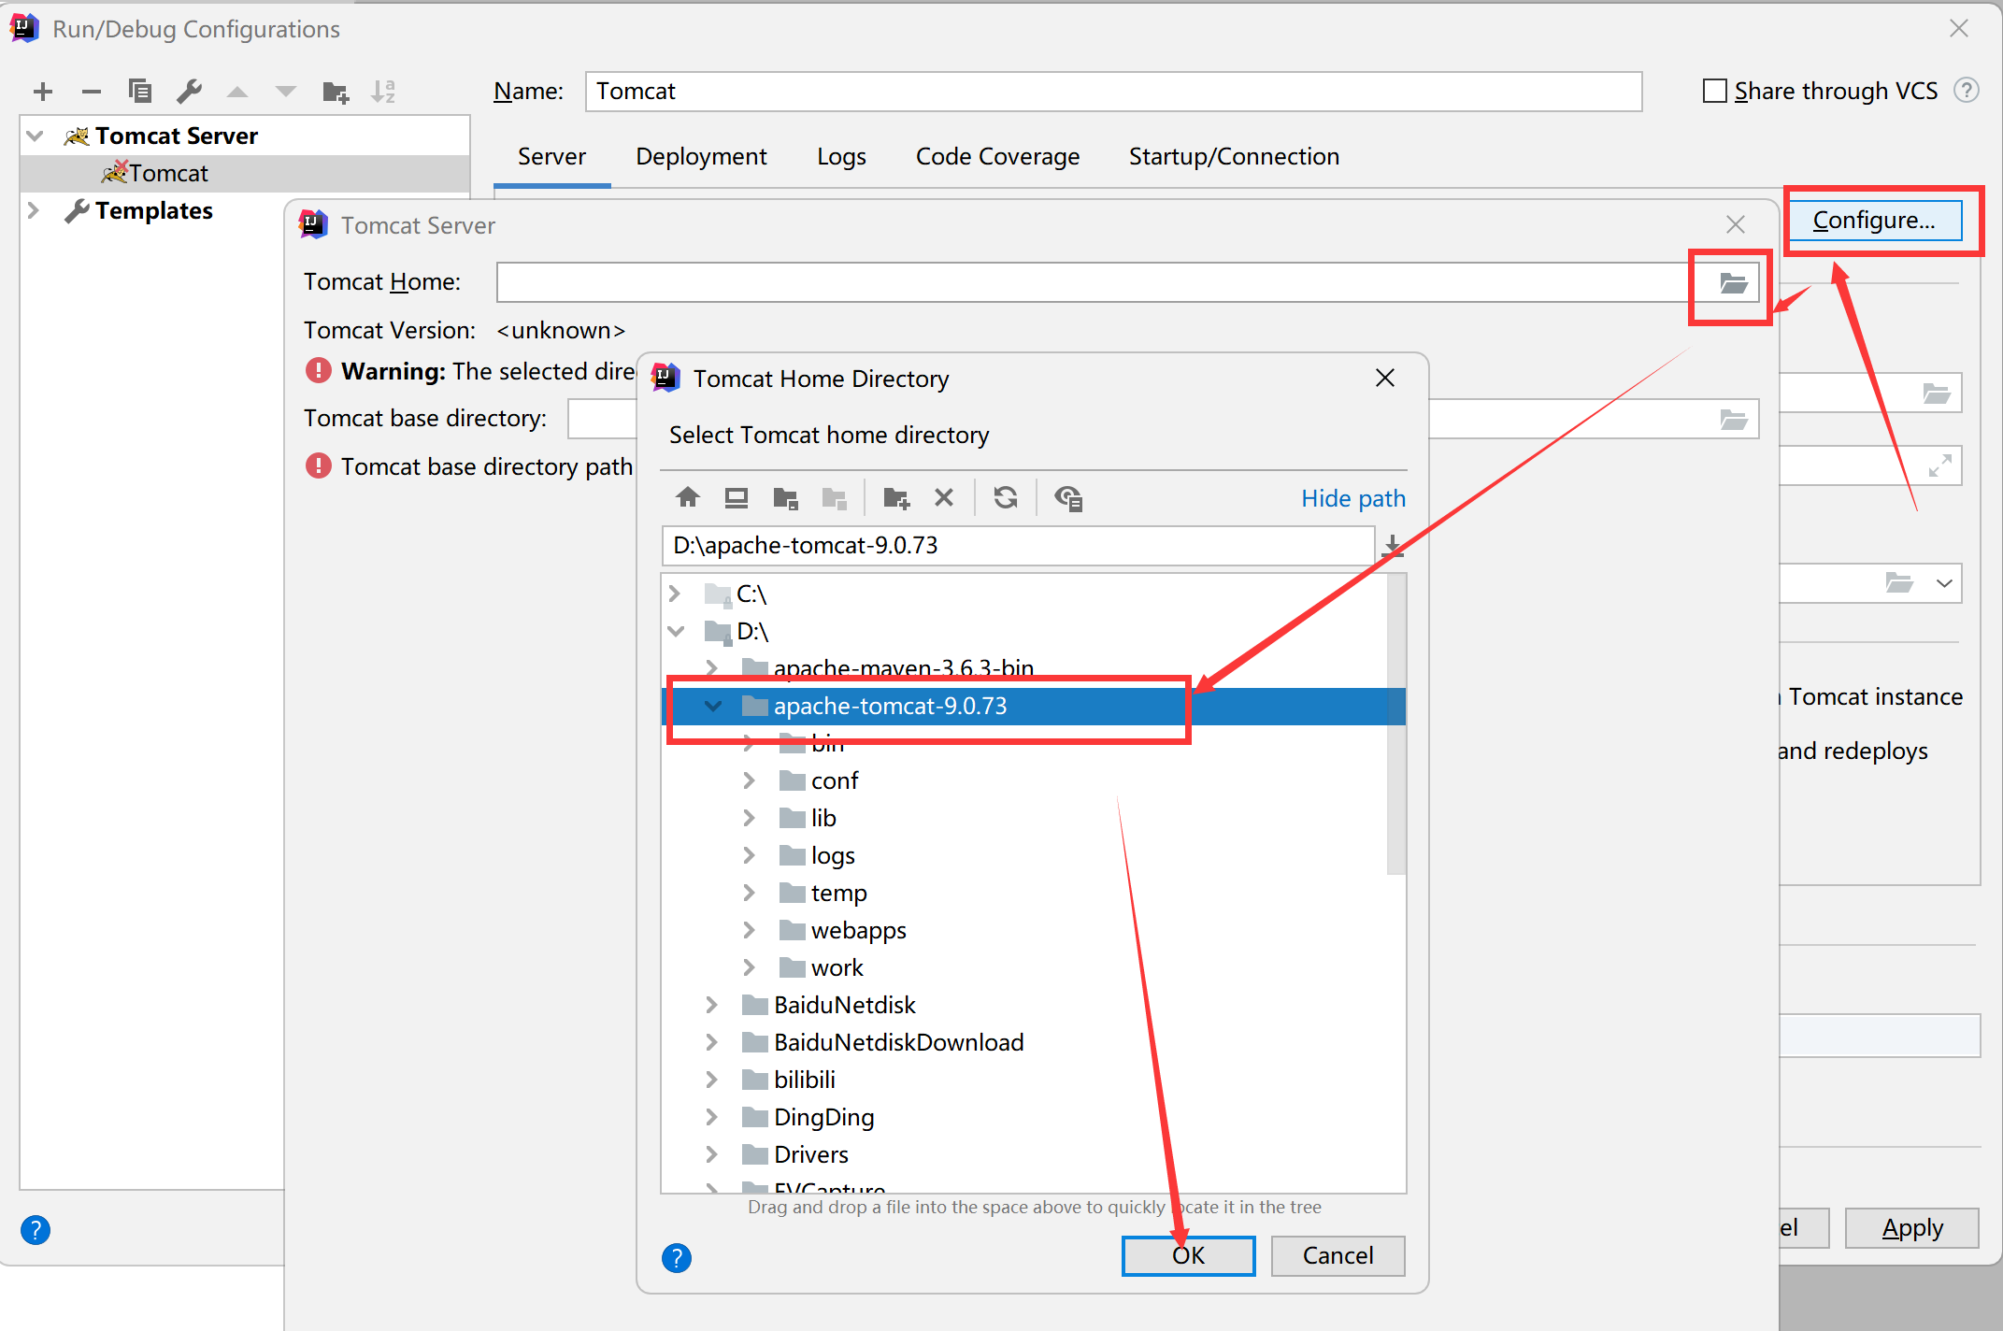Open help for Tomcat Home Directory dialog

(677, 1258)
